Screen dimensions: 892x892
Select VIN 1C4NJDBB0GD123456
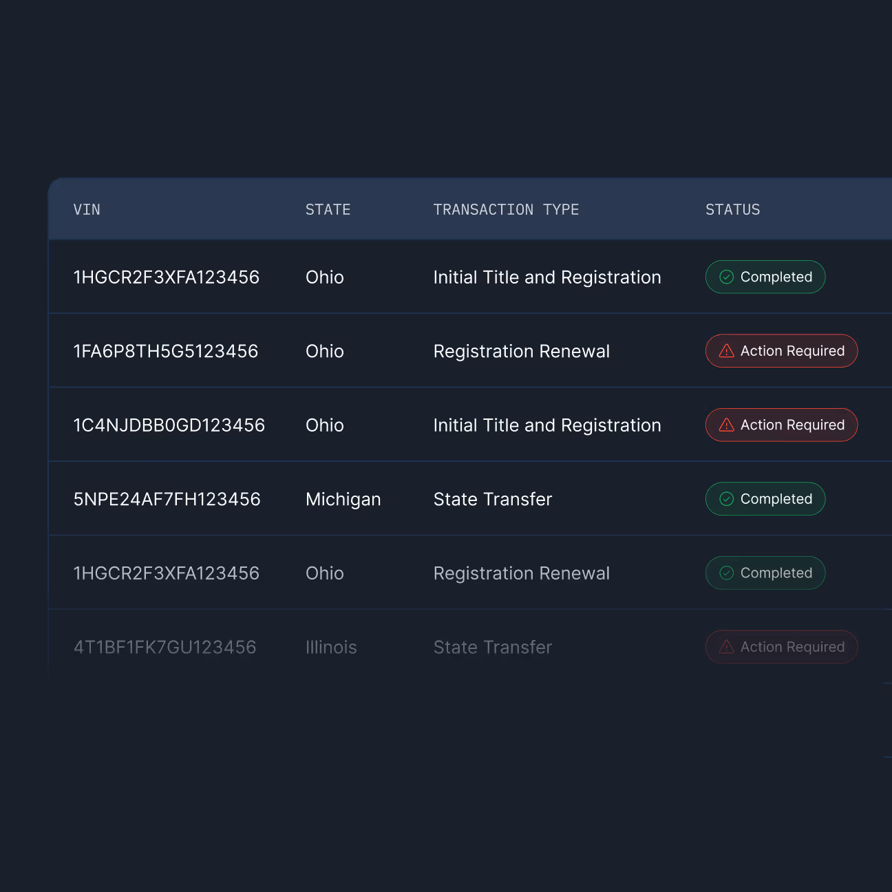[x=169, y=425]
